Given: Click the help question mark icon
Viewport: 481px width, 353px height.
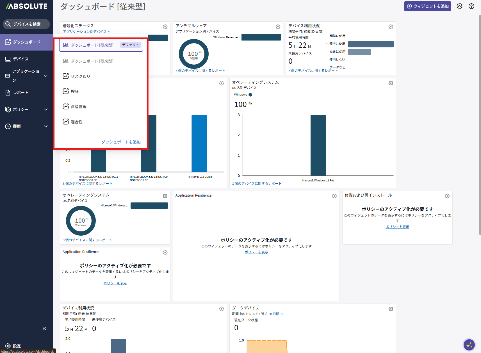Looking at the screenshot, I should coord(471,6).
